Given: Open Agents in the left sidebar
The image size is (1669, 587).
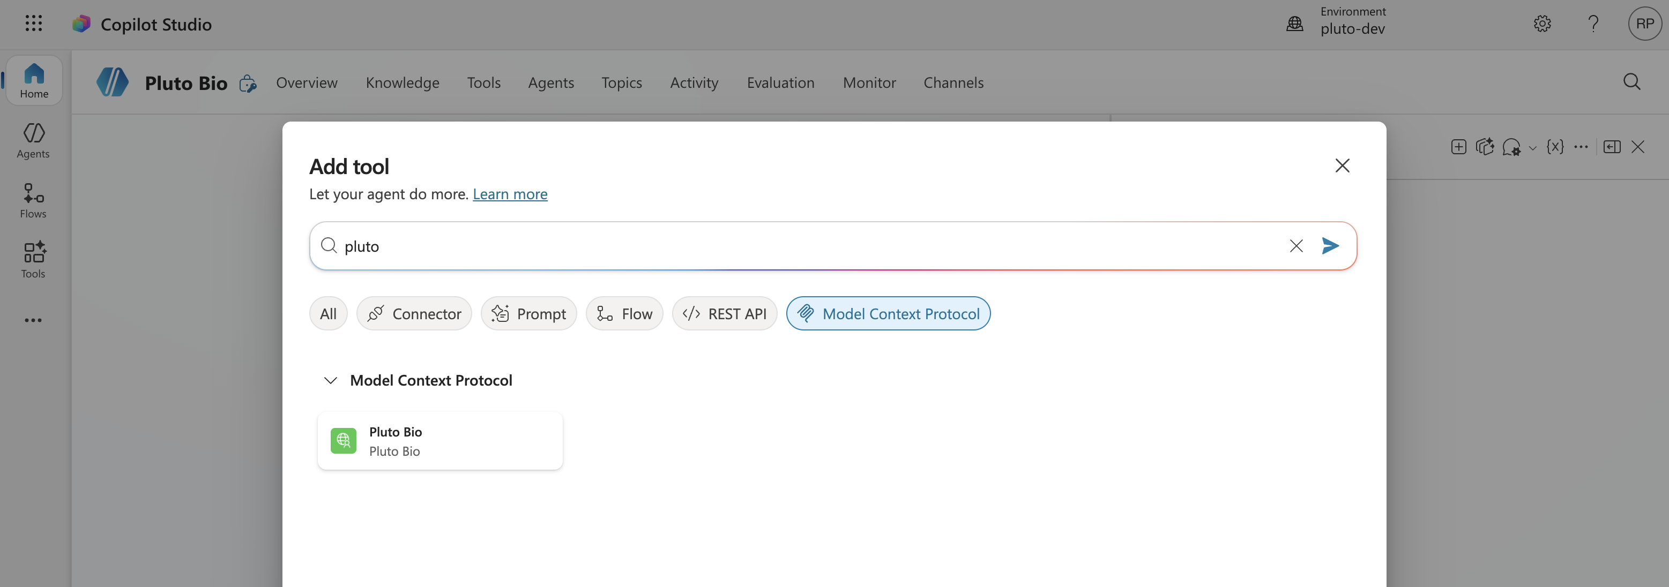Looking at the screenshot, I should click(x=34, y=140).
